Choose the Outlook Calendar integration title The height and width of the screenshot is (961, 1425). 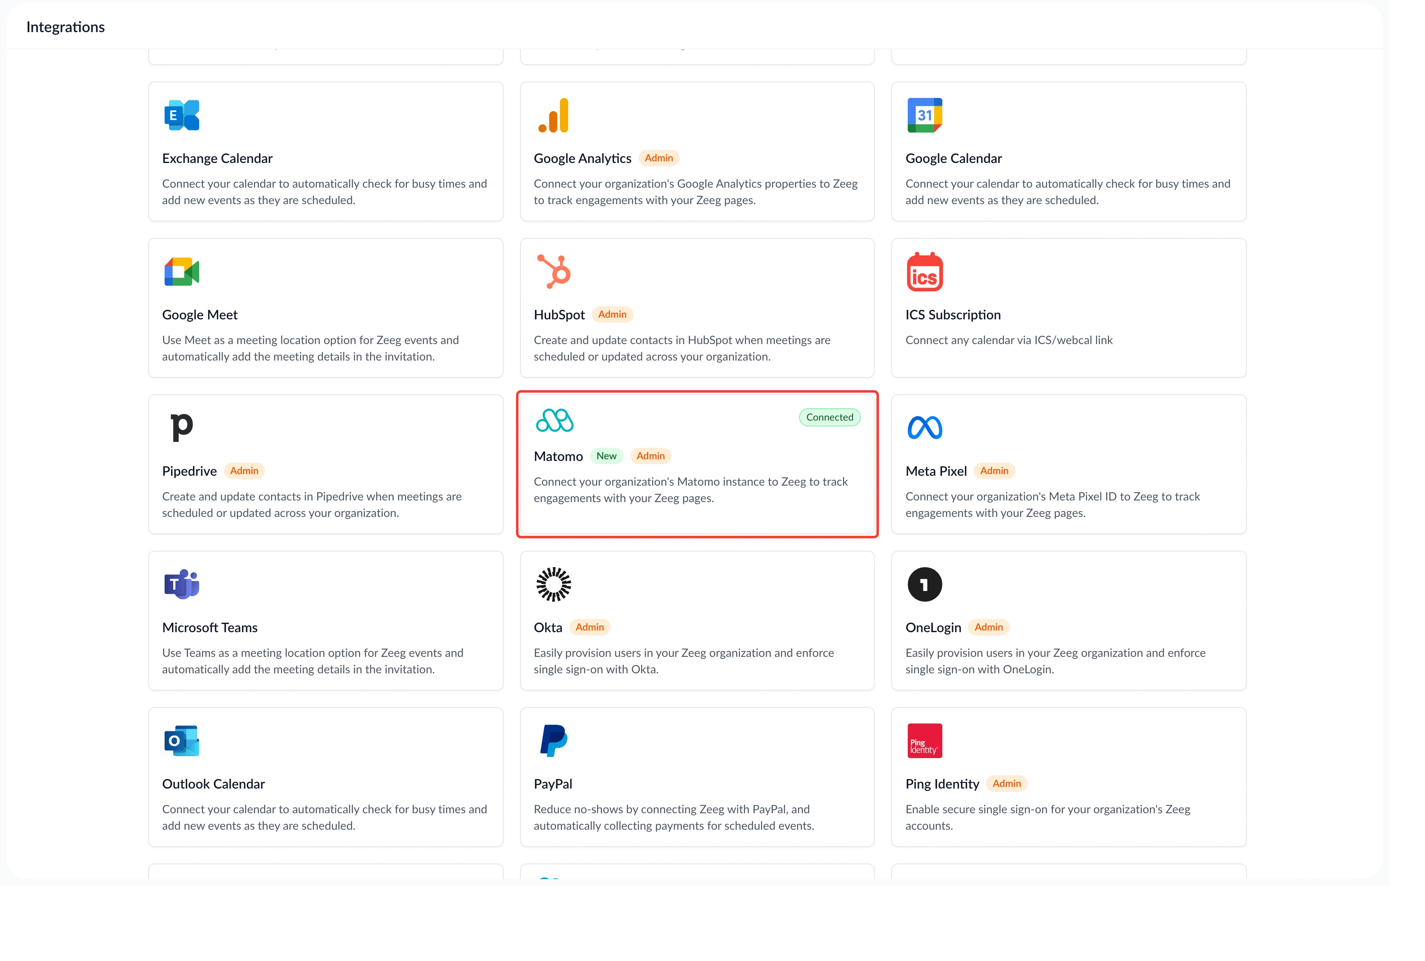(213, 783)
